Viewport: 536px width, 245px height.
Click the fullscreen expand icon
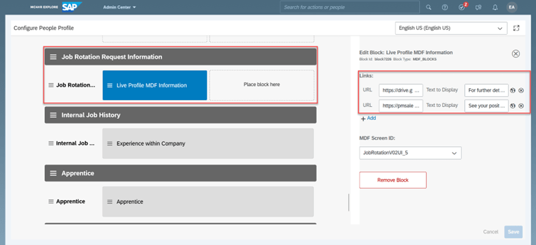point(516,28)
